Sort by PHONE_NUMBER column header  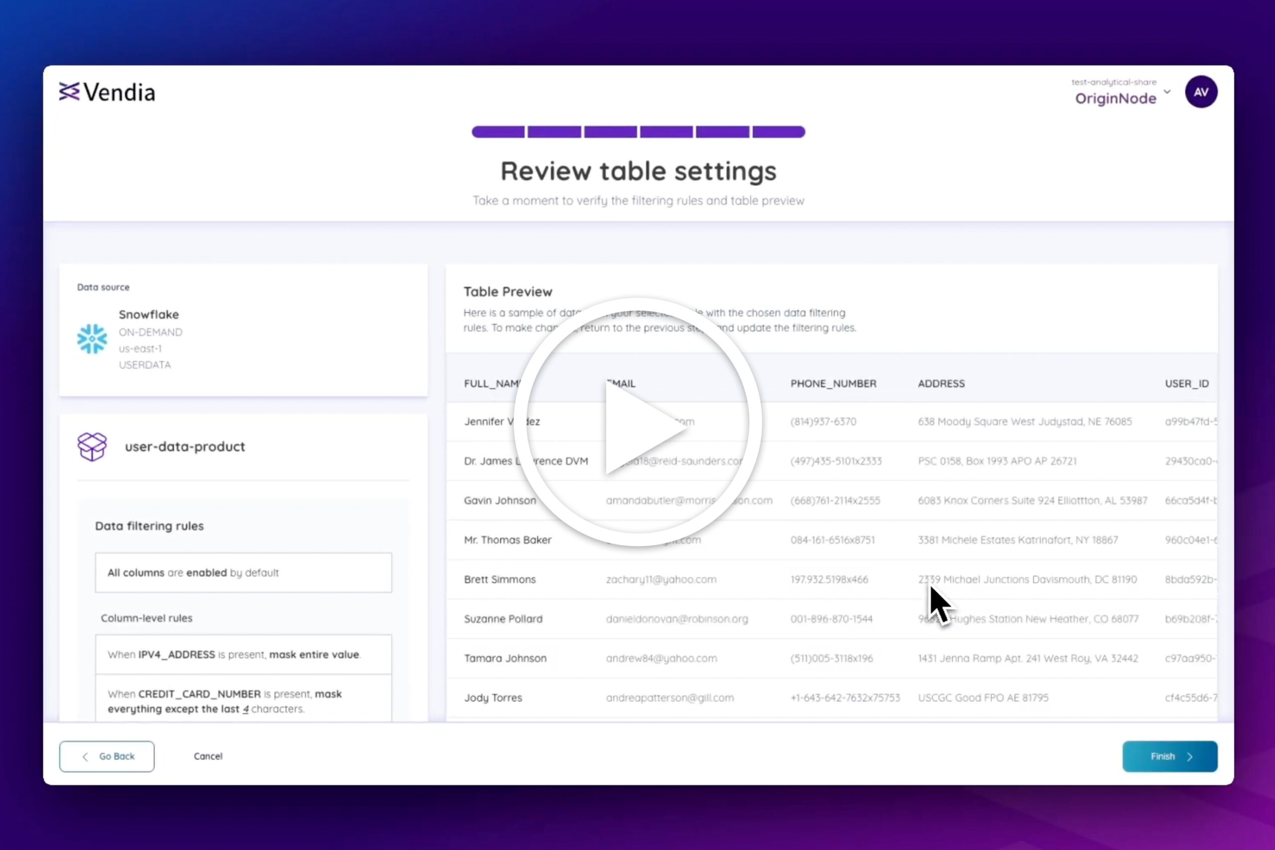pos(833,384)
